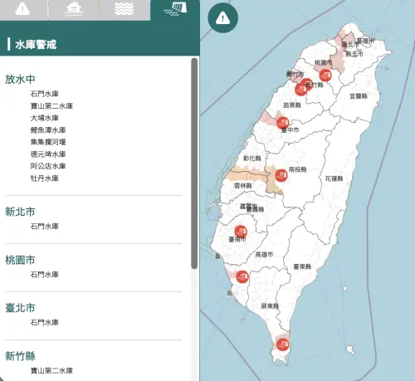This screenshot has width=415, height=381.
Task: Click the 新北市 label on the map
Action: pos(354,54)
